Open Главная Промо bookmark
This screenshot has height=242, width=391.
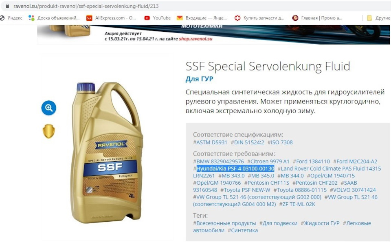(x=317, y=18)
